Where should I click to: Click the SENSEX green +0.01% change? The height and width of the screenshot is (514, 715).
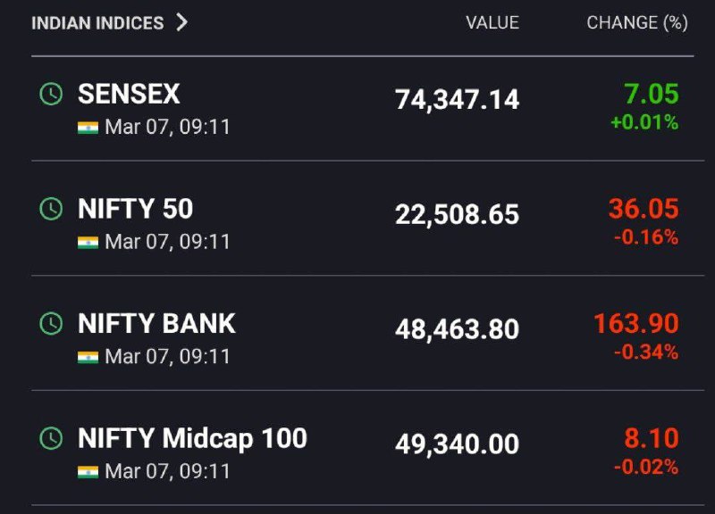(644, 122)
